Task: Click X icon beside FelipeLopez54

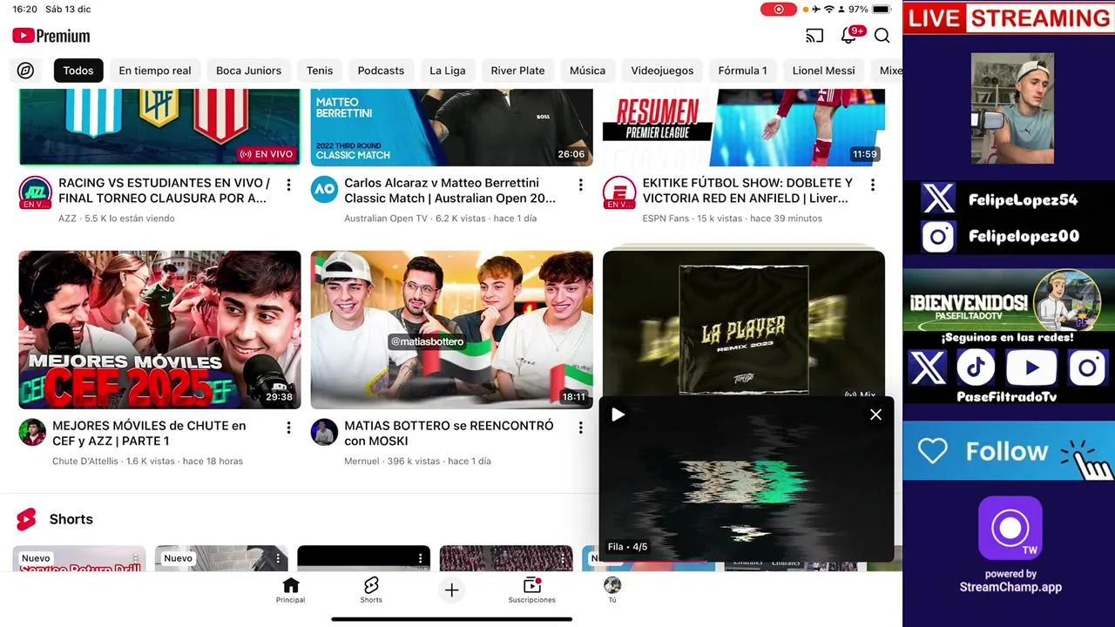Action: pyautogui.click(x=938, y=199)
